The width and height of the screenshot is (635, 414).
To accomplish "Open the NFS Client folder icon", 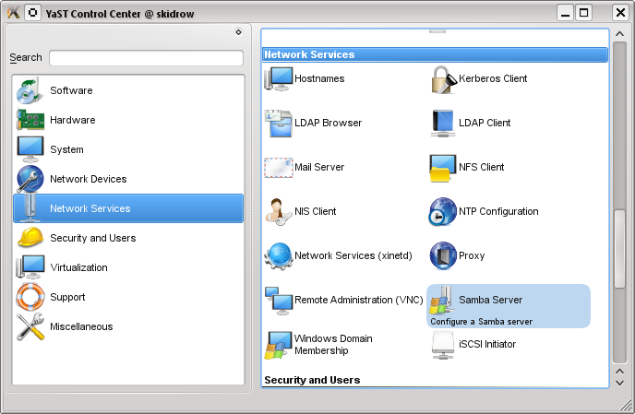I will pos(443,168).
